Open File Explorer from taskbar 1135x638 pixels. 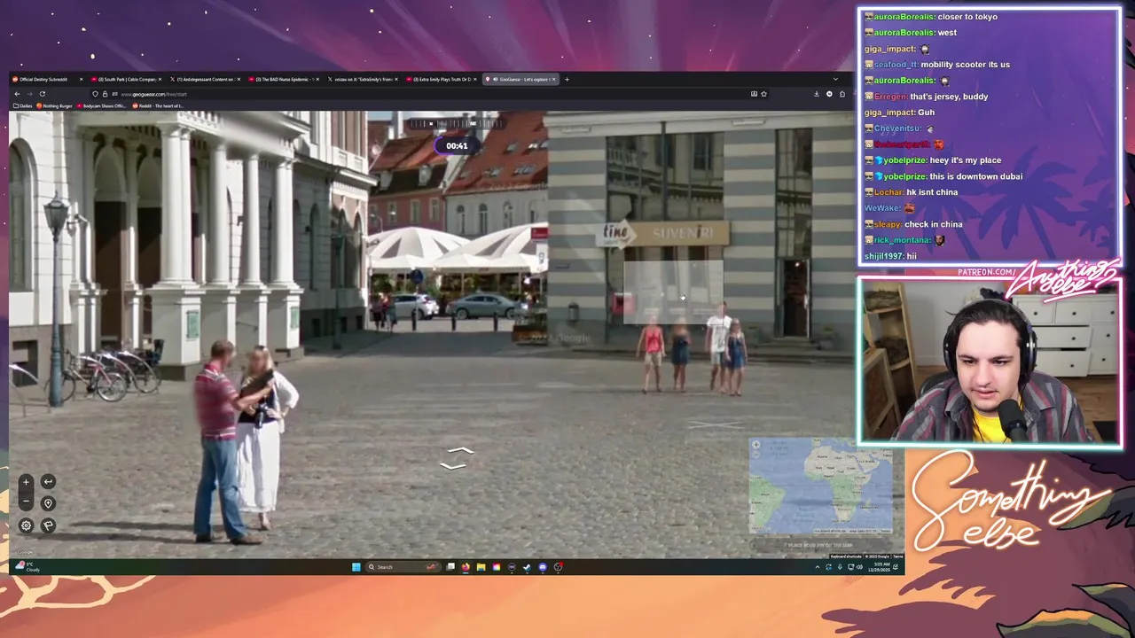pos(481,567)
